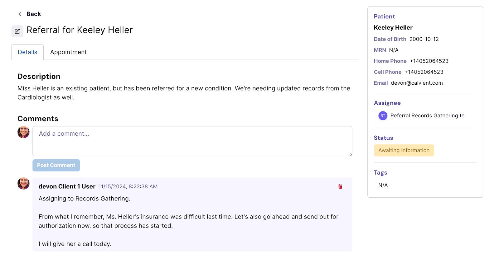The width and height of the screenshot is (499, 268).
Task: Click the back arrow icon
Action: pyautogui.click(x=20, y=14)
